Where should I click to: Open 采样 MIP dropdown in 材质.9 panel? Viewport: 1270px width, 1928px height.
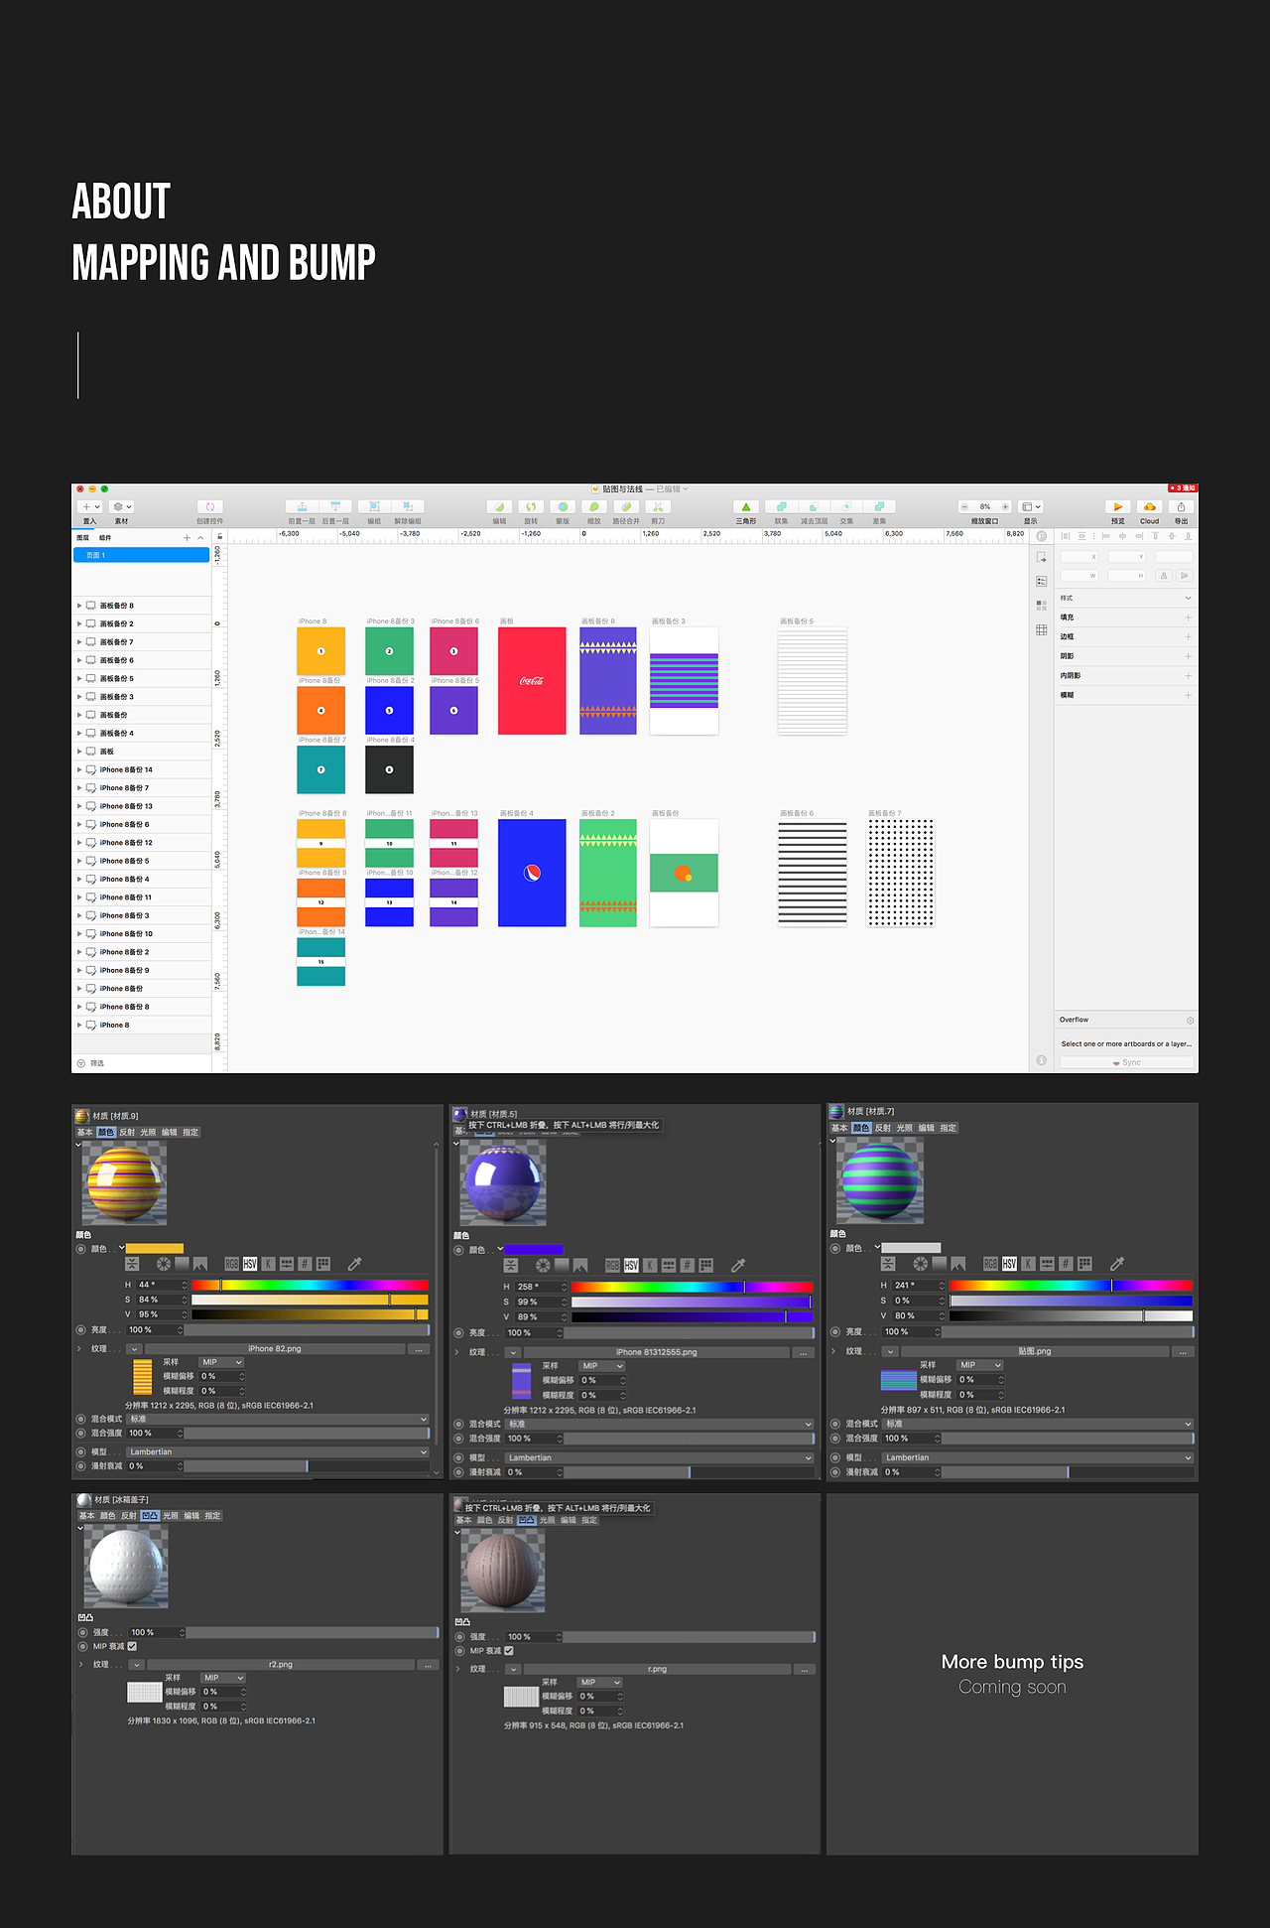(221, 1362)
